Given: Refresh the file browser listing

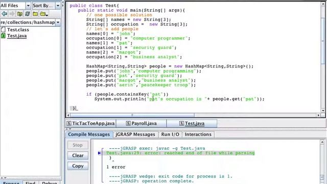Looking at the screenshot, I should click(x=27, y=14).
